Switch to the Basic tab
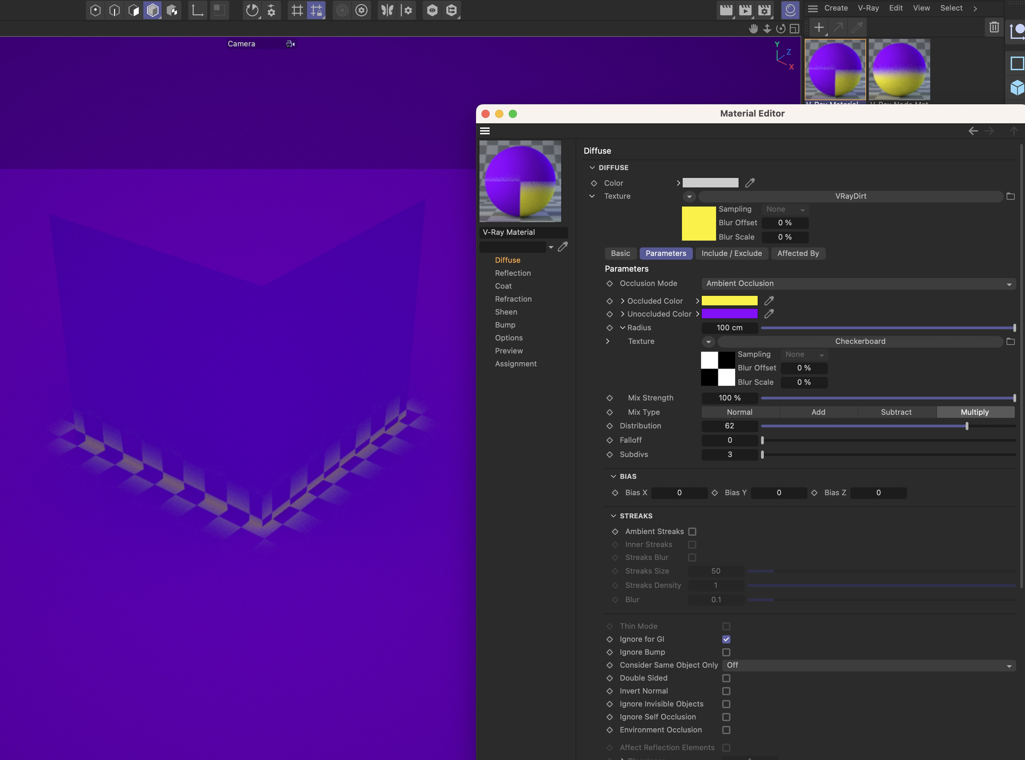The image size is (1025, 760). (x=621, y=254)
